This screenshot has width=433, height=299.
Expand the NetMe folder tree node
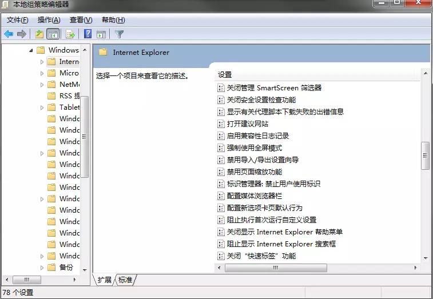click(x=42, y=85)
